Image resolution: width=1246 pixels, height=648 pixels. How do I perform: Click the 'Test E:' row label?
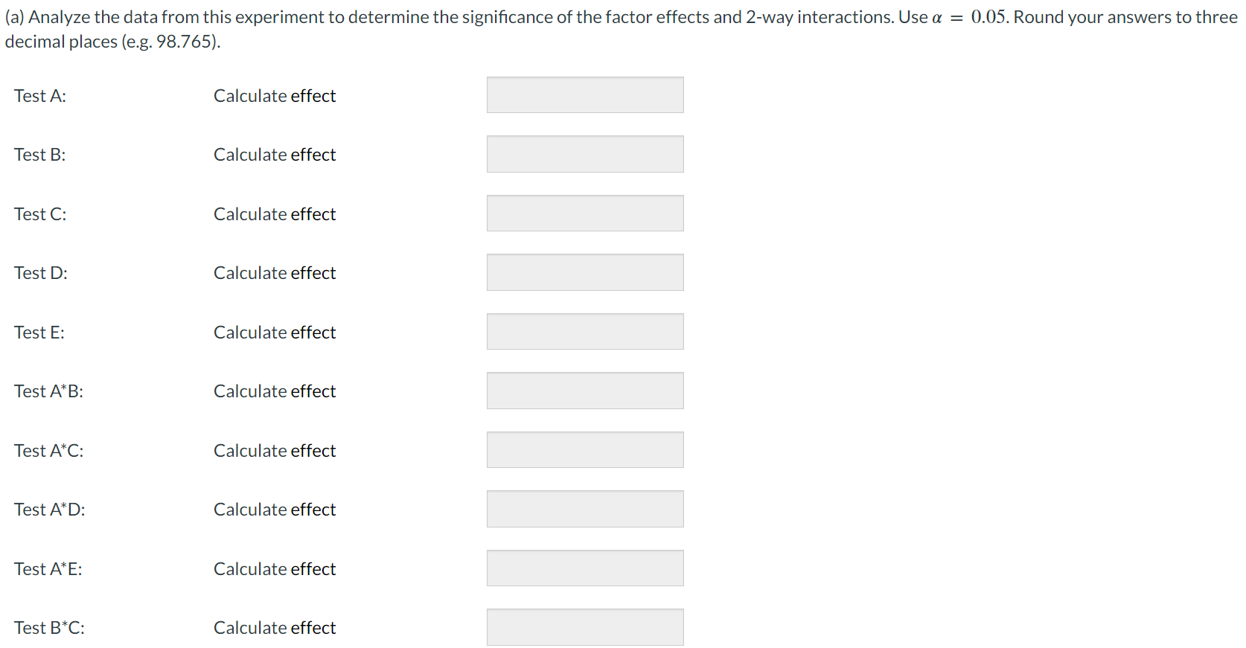pyautogui.click(x=39, y=333)
